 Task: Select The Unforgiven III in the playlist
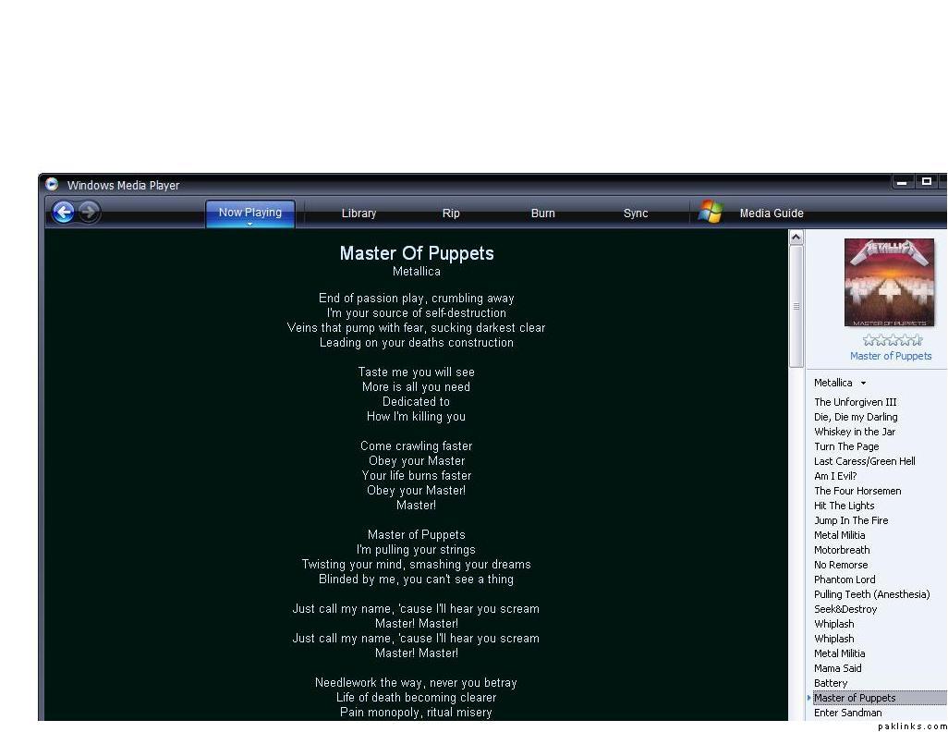[x=855, y=402]
